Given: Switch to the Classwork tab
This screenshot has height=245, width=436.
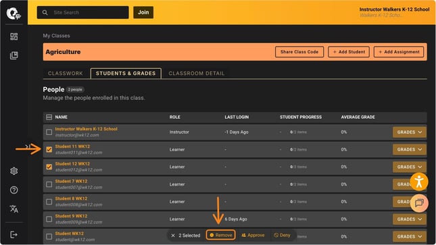Looking at the screenshot, I should pos(66,74).
